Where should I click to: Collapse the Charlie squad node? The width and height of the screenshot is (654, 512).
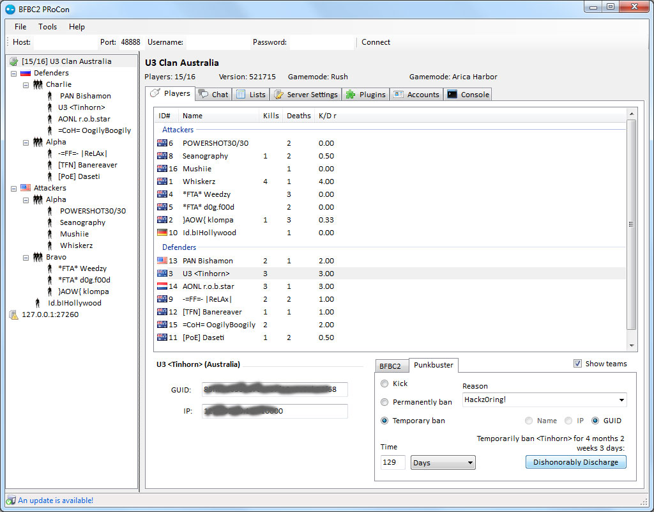click(26, 85)
